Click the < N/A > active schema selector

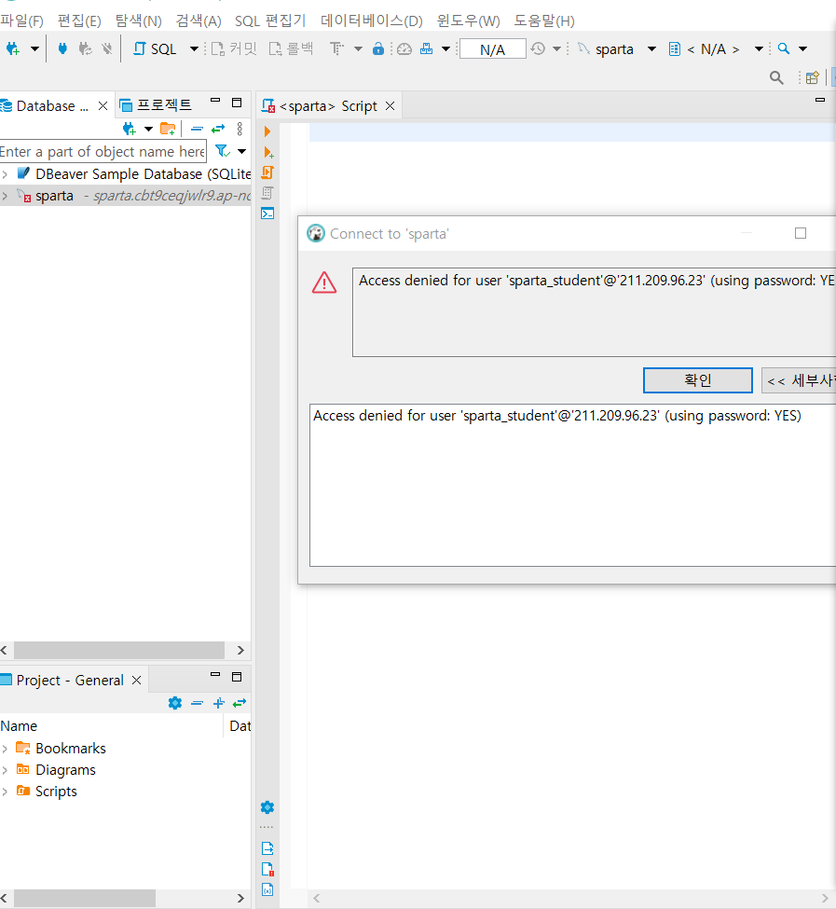(704, 48)
